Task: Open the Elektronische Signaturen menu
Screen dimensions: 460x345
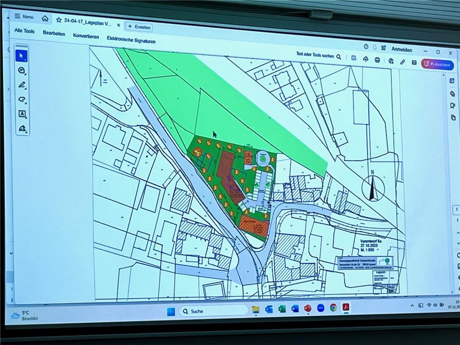Action: click(x=131, y=40)
